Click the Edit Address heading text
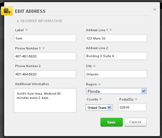Viewport: 162px width, 138px height. pos(30,11)
